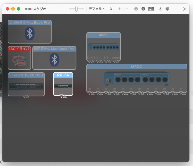The image size is (193, 166).
Task: Click the Rescan MIDI icon
Action: coord(143,9)
